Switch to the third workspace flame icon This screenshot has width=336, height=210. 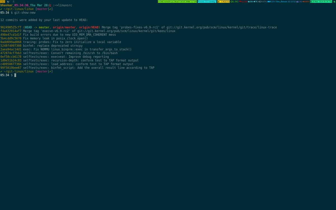point(13,2)
